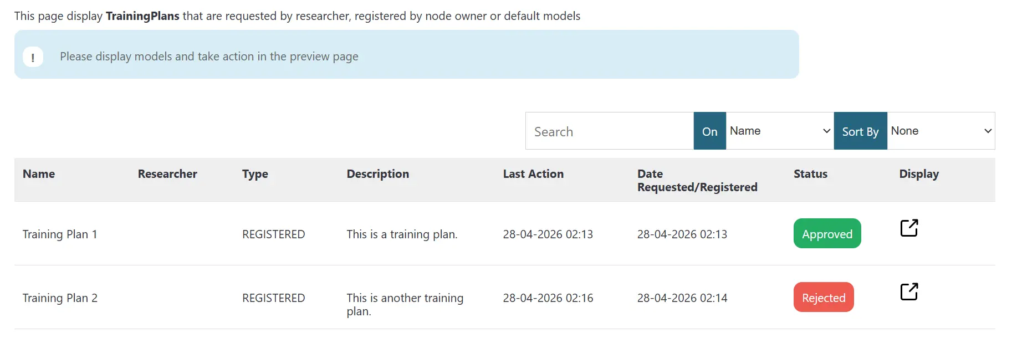Click the Researcher column header
Screen dimensions: 1012x343
tap(167, 174)
